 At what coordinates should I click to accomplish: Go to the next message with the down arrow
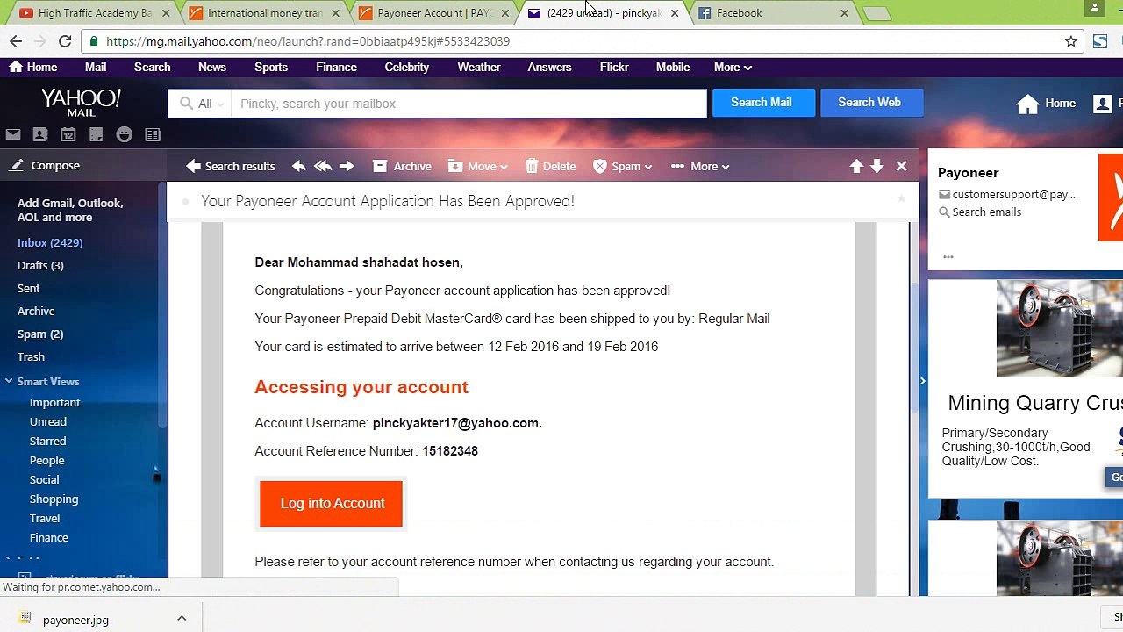[x=877, y=166]
